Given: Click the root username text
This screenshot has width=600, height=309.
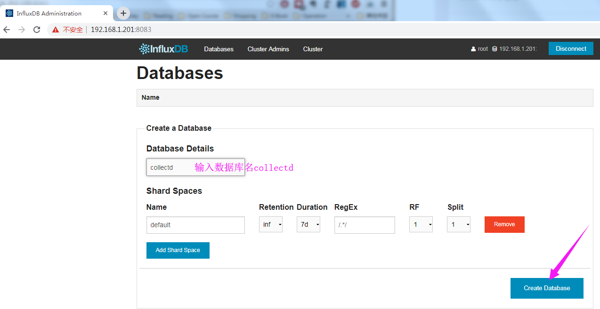Looking at the screenshot, I should coord(483,49).
